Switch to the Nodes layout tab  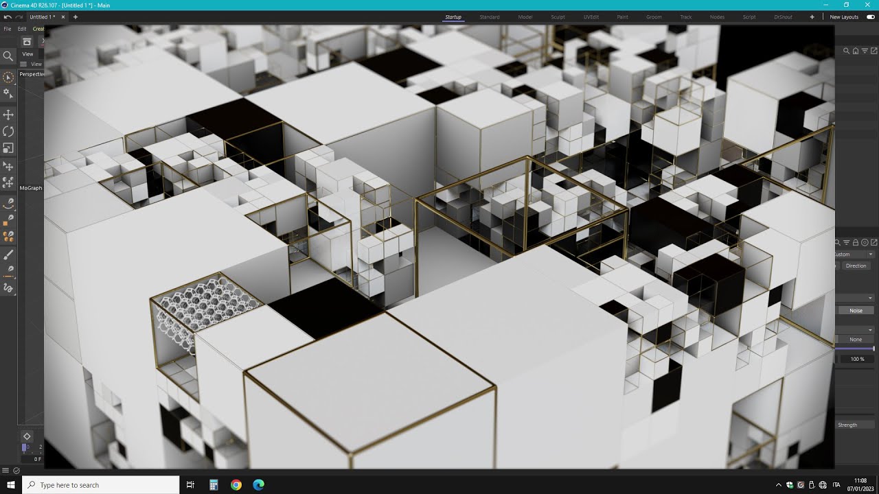pyautogui.click(x=717, y=17)
